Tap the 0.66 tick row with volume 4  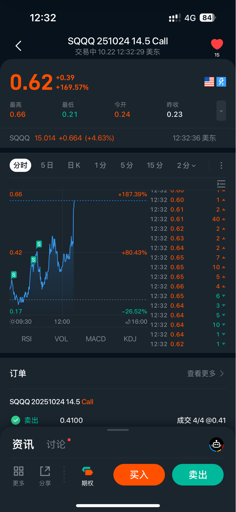[x=188, y=286]
